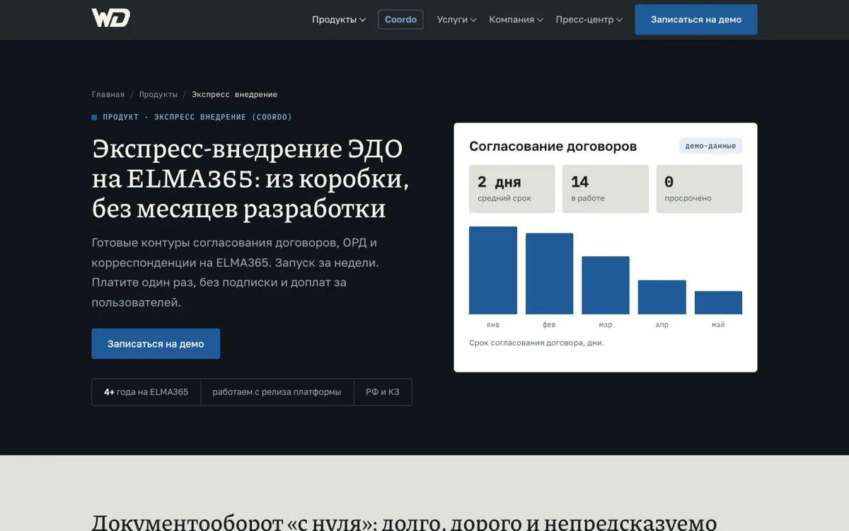The height and width of the screenshot is (531, 849).
Task: Expand the Пресс-центр dropdown menu
Action: tap(589, 20)
